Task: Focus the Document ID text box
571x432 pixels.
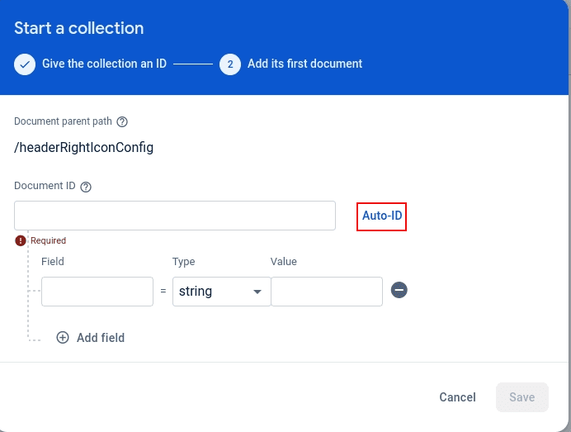Action: 175,216
